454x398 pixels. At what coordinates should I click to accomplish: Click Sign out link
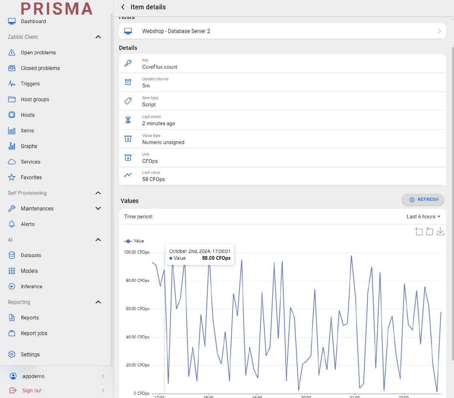pos(32,390)
